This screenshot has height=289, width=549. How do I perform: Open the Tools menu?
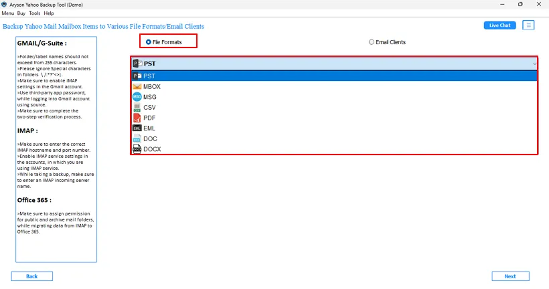pyautogui.click(x=34, y=13)
